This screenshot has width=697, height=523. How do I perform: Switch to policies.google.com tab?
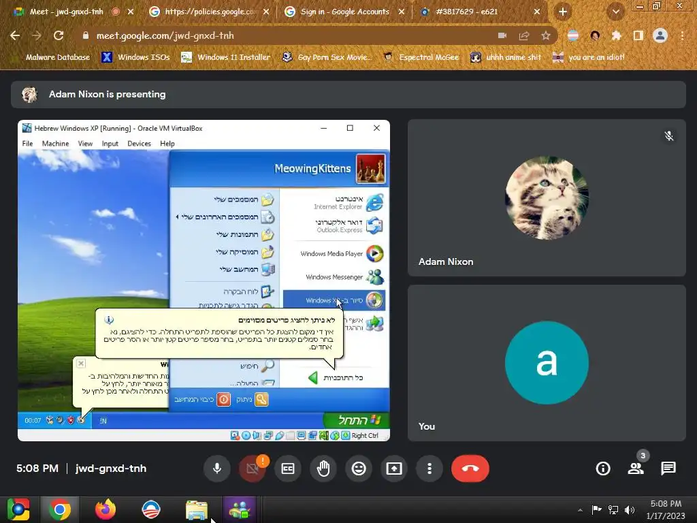point(210,12)
